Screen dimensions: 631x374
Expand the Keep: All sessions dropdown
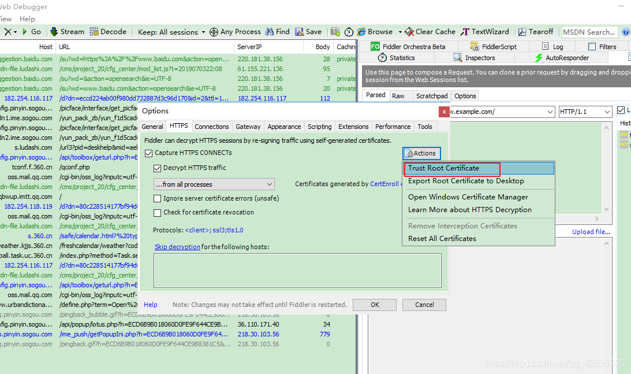pos(171,32)
